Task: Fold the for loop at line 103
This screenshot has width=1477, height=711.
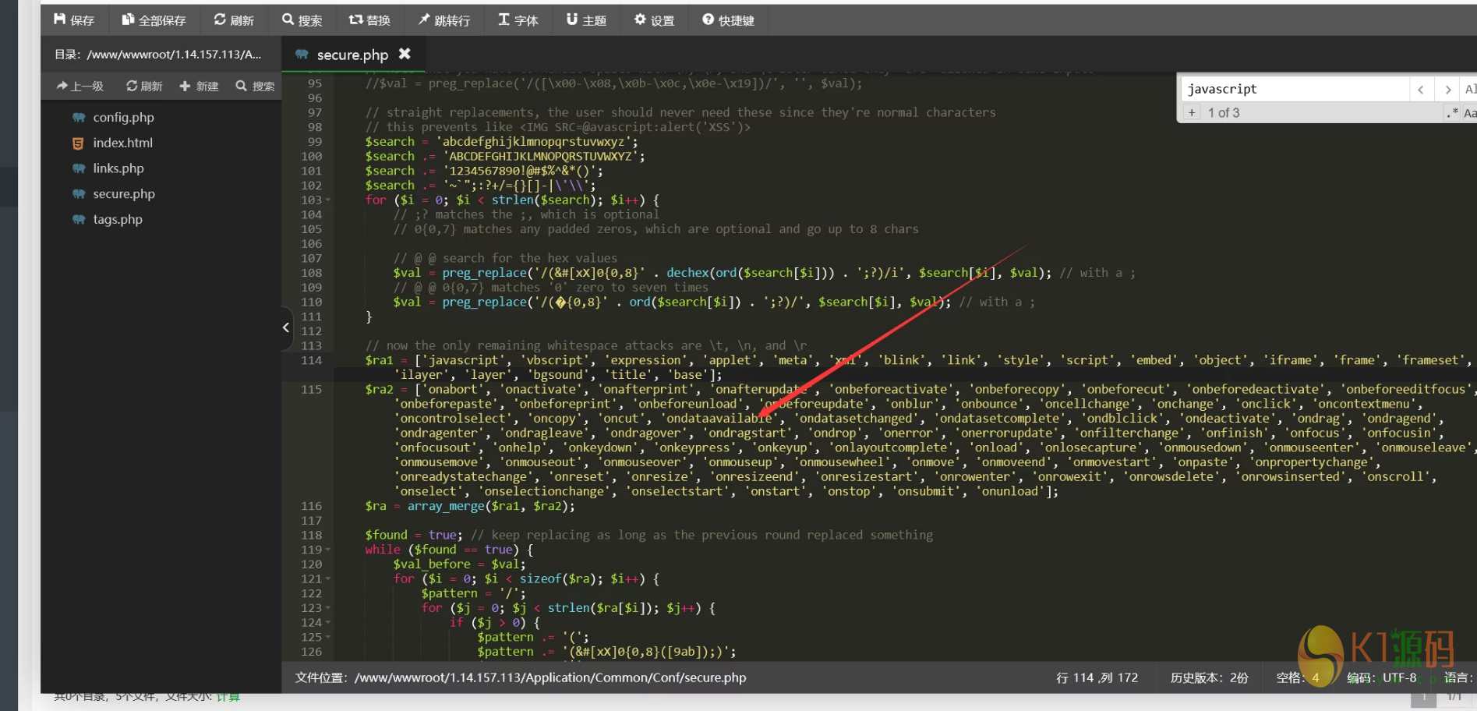Action: click(x=328, y=200)
